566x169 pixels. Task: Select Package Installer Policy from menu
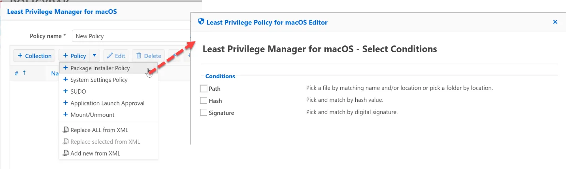(100, 68)
